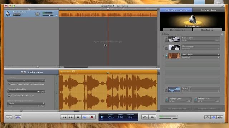This screenshot has width=229, height=128.
Task: Click the waveform in the audio editor
Action: (108, 92)
